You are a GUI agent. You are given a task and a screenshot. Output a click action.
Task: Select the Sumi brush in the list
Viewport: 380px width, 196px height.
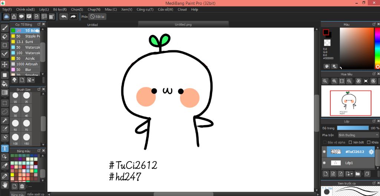(25, 42)
